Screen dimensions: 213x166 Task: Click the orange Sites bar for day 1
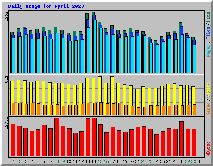14,109
